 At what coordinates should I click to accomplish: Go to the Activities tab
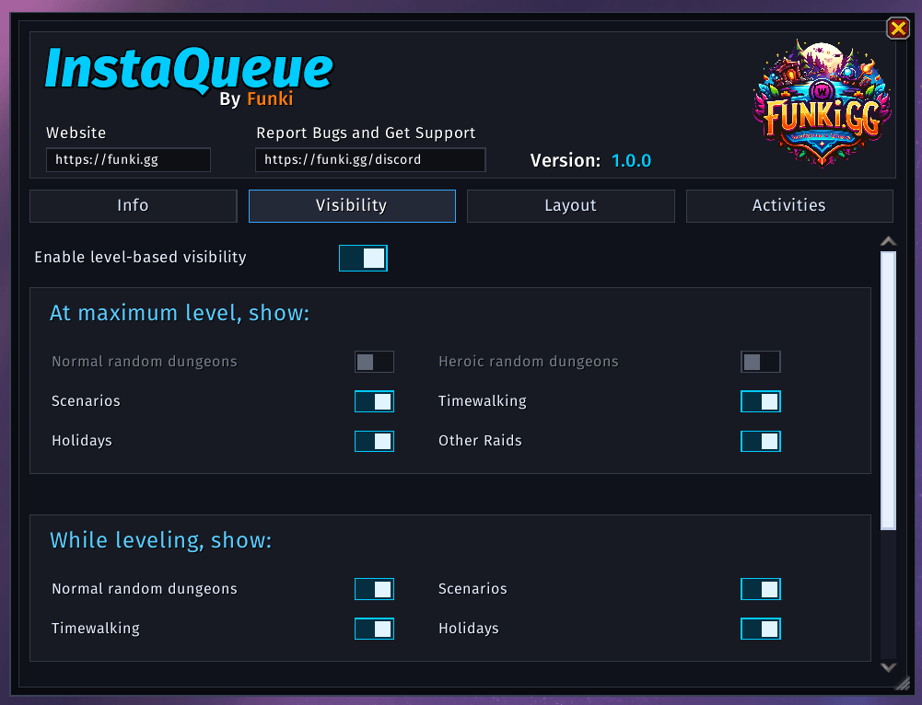click(789, 205)
